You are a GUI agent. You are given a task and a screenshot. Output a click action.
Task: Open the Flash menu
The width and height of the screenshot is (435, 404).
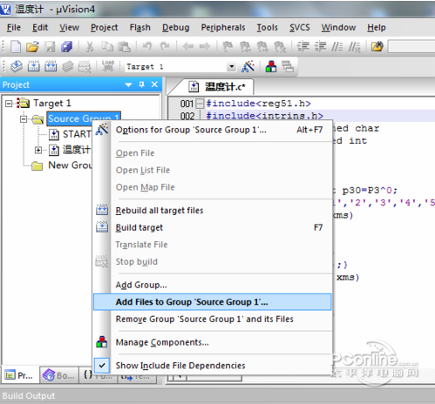click(x=140, y=28)
